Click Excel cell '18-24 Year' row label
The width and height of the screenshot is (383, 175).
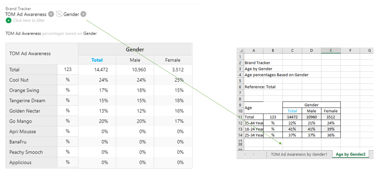point(254,129)
